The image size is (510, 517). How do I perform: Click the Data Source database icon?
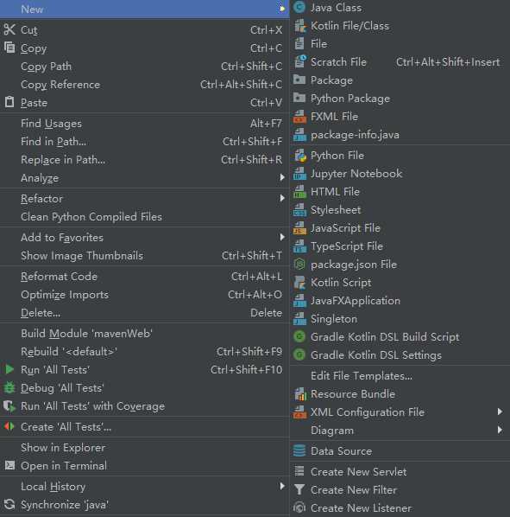(299, 450)
